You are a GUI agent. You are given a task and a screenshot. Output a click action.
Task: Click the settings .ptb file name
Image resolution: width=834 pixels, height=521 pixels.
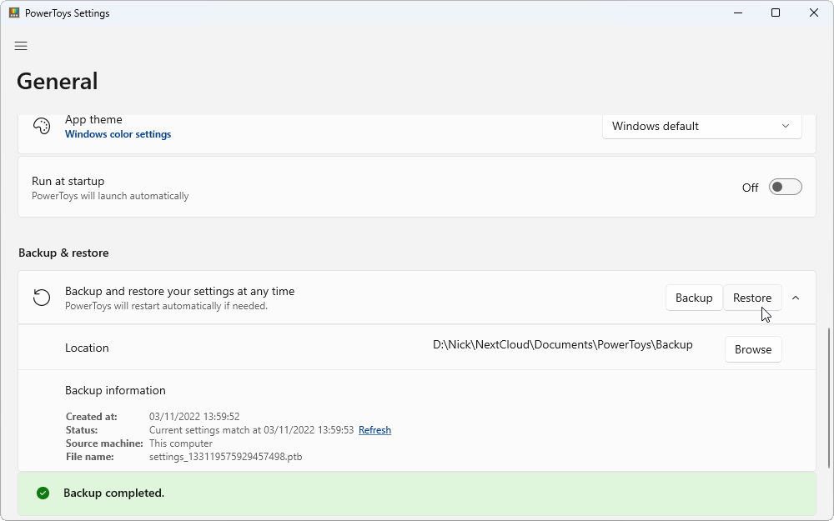click(x=225, y=457)
